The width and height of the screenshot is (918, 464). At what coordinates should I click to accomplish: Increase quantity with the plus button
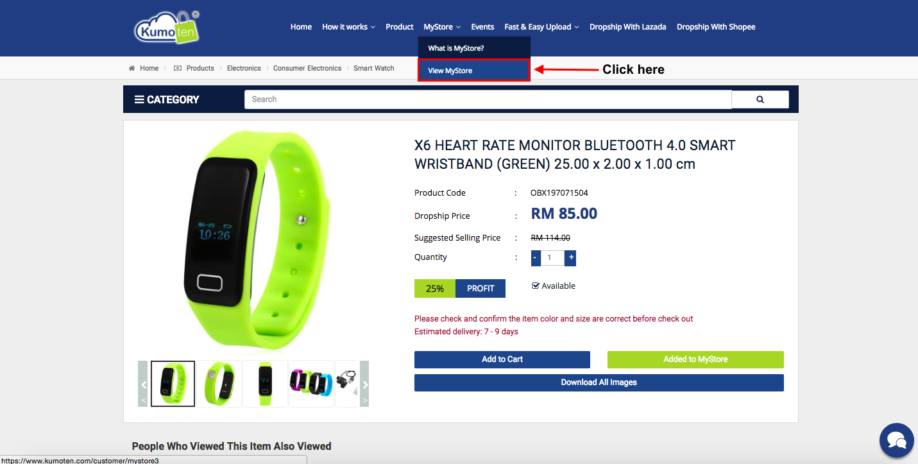[x=570, y=258]
